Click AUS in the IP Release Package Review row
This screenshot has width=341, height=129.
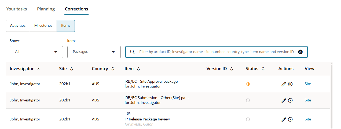[96, 119]
